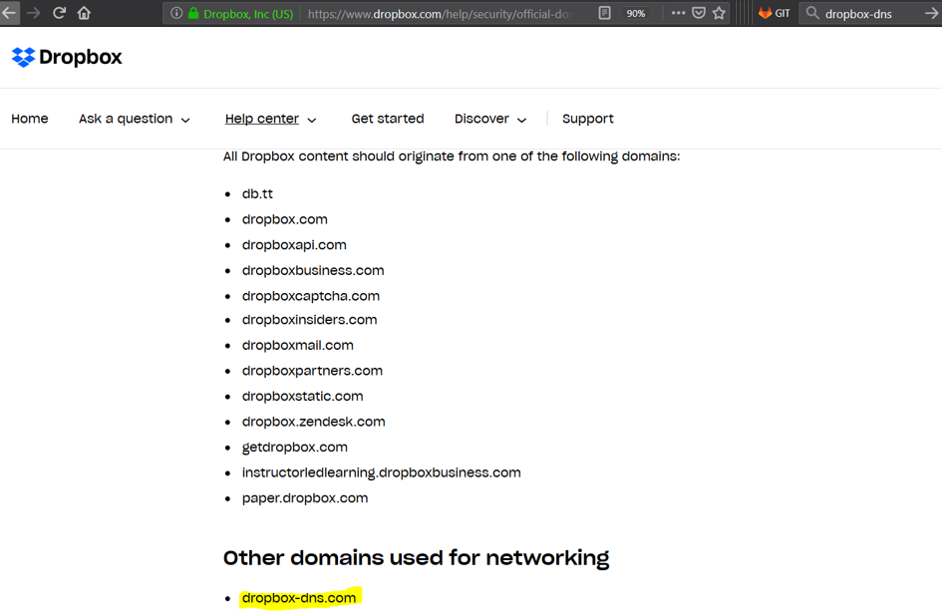This screenshot has width=942, height=616.
Task: Click the search magnifier icon
Action: pyautogui.click(x=812, y=13)
